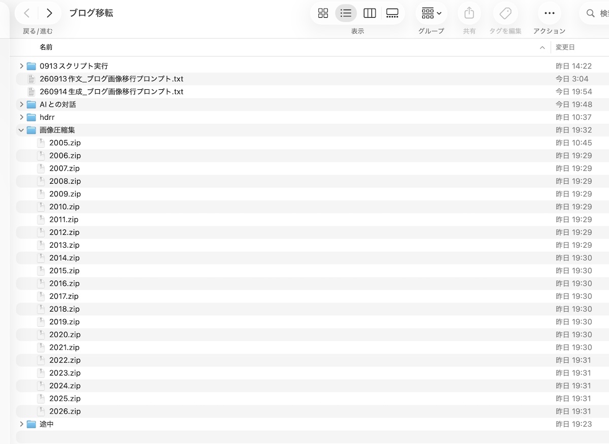The image size is (609, 444).
Task: Select 260914生成_ブログ画像移行プロンプト.txt file name
Action: [112, 92]
